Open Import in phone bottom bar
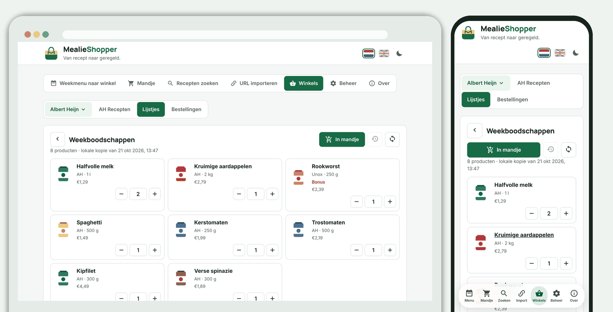Screen dimensions: 613x312 point(521,296)
